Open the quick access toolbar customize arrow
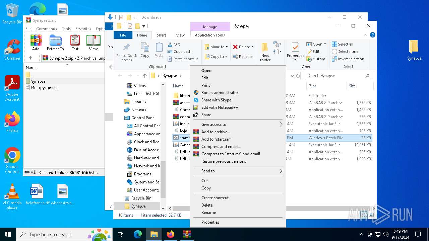Viewport: 429px width, 241px height. (x=143, y=26)
